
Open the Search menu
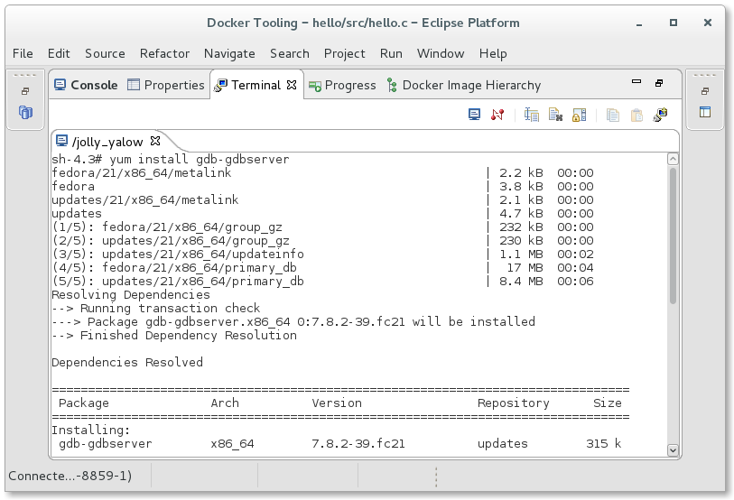(x=289, y=53)
